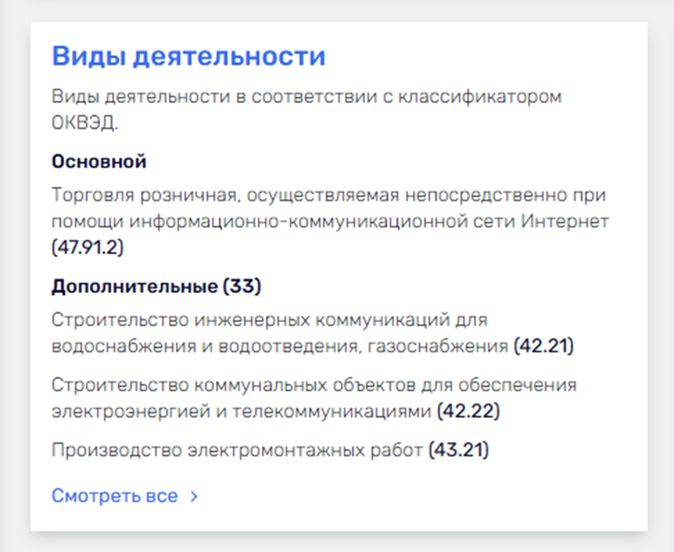Screen dimensions: 674x552
Task: Click the Дополнительные section label
Action: [134, 287]
